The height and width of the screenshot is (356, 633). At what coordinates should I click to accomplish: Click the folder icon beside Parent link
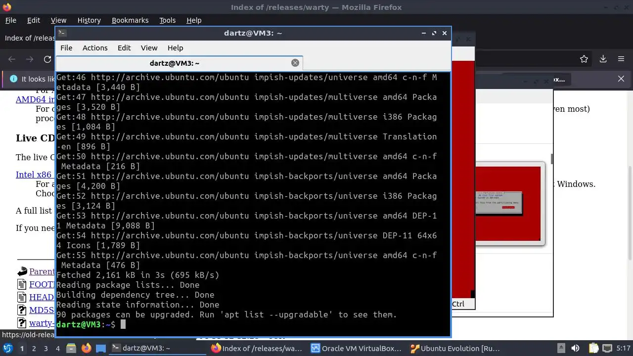(x=22, y=271)
